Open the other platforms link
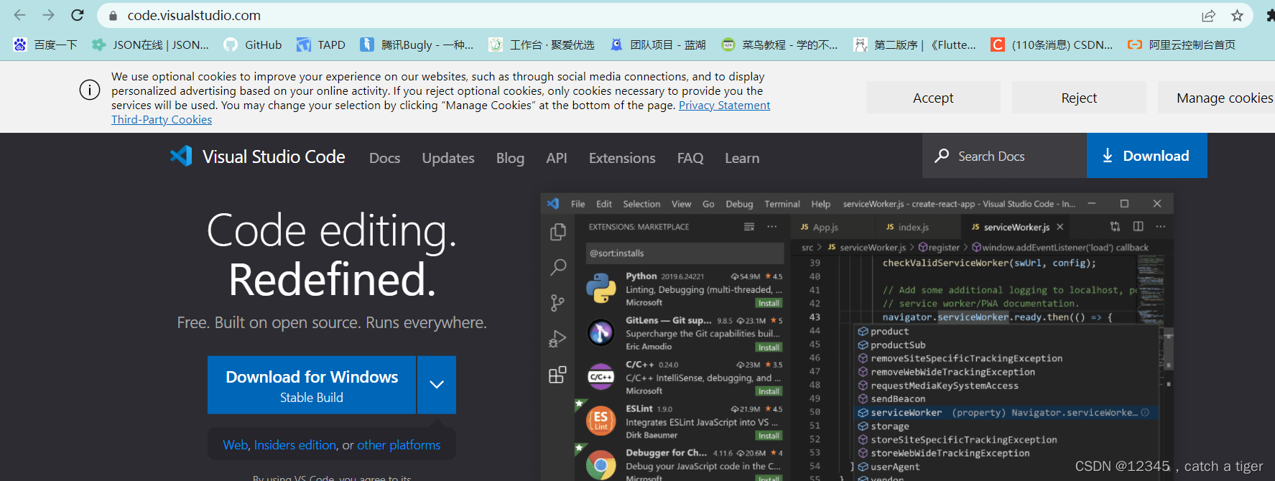The image size is (1275, 481). (x=399, y=445)
